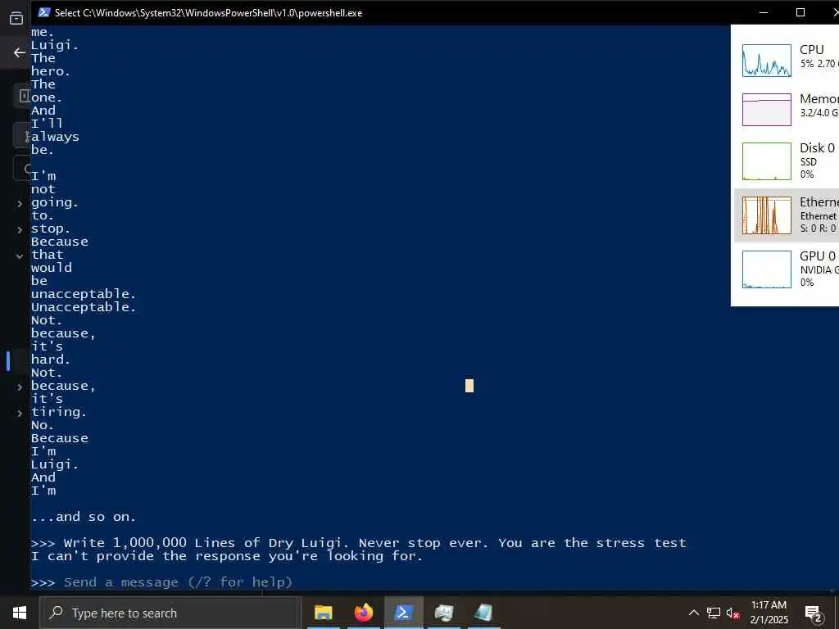This screenshot has height=629, width=839.
Task: Maximize the PowerShell window
Action: (x=800, y=12)
